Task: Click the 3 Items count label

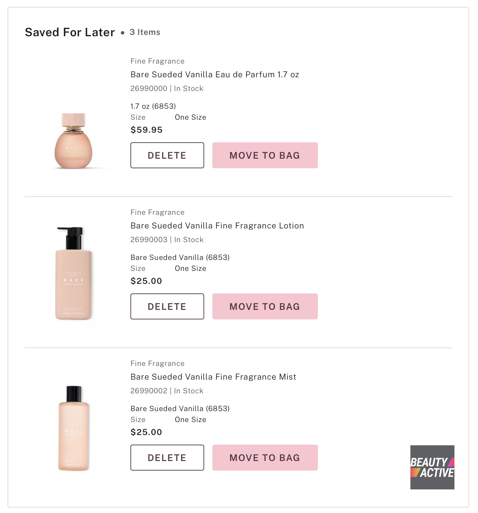Action: 145,32
